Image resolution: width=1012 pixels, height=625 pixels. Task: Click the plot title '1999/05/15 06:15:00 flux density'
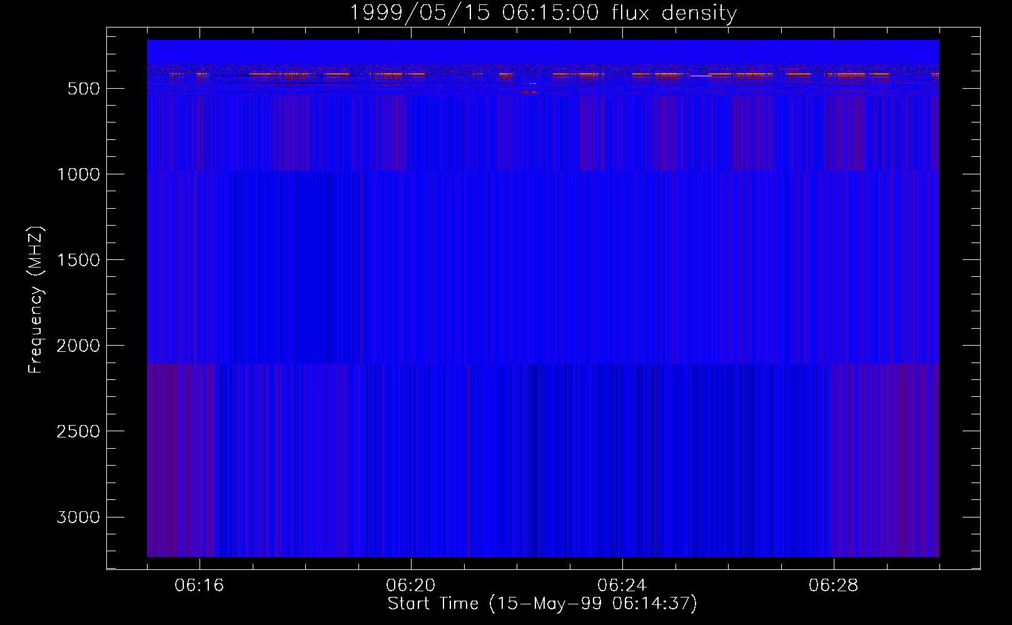click(543, 13)
